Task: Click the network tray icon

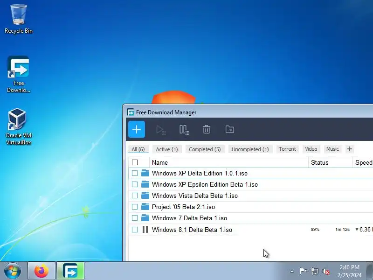Action: tap(314, 271)
